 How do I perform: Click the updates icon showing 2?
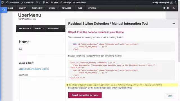pos(38,2)
